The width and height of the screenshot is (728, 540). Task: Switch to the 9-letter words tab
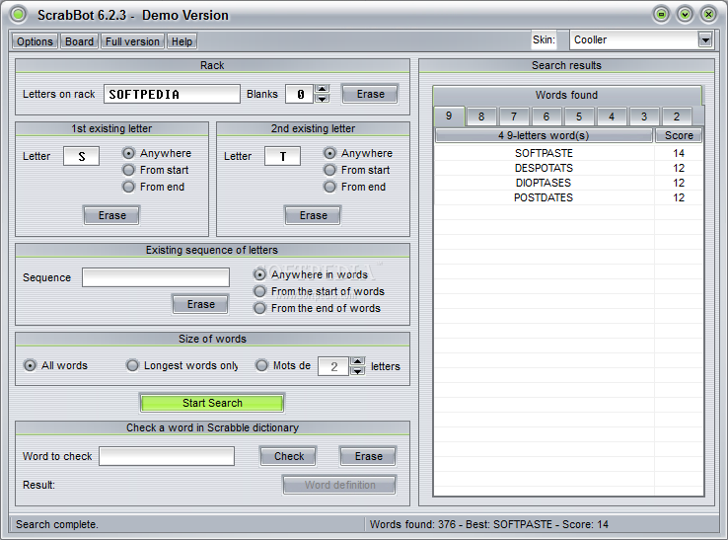tap(449, 116)
